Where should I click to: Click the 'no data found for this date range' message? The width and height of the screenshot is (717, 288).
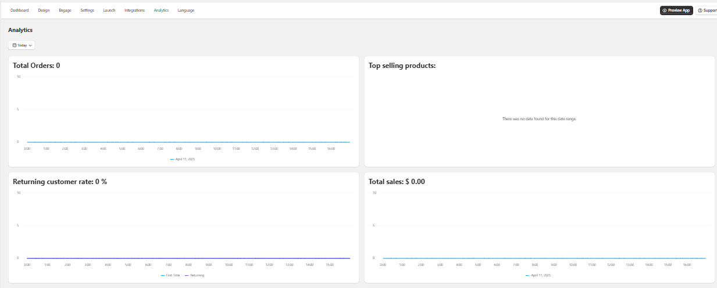(539, 119)
